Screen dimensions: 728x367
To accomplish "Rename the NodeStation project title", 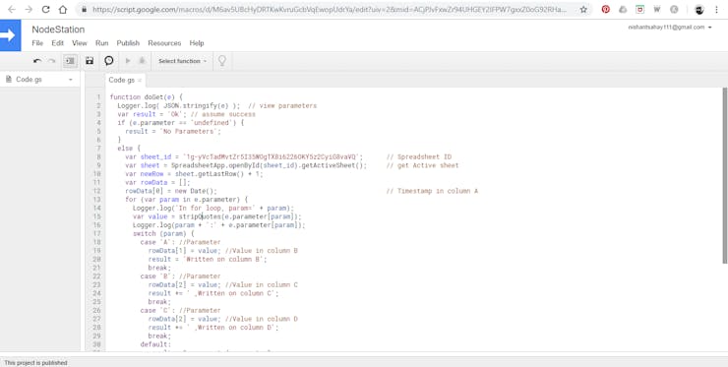I will click(58, 30).
